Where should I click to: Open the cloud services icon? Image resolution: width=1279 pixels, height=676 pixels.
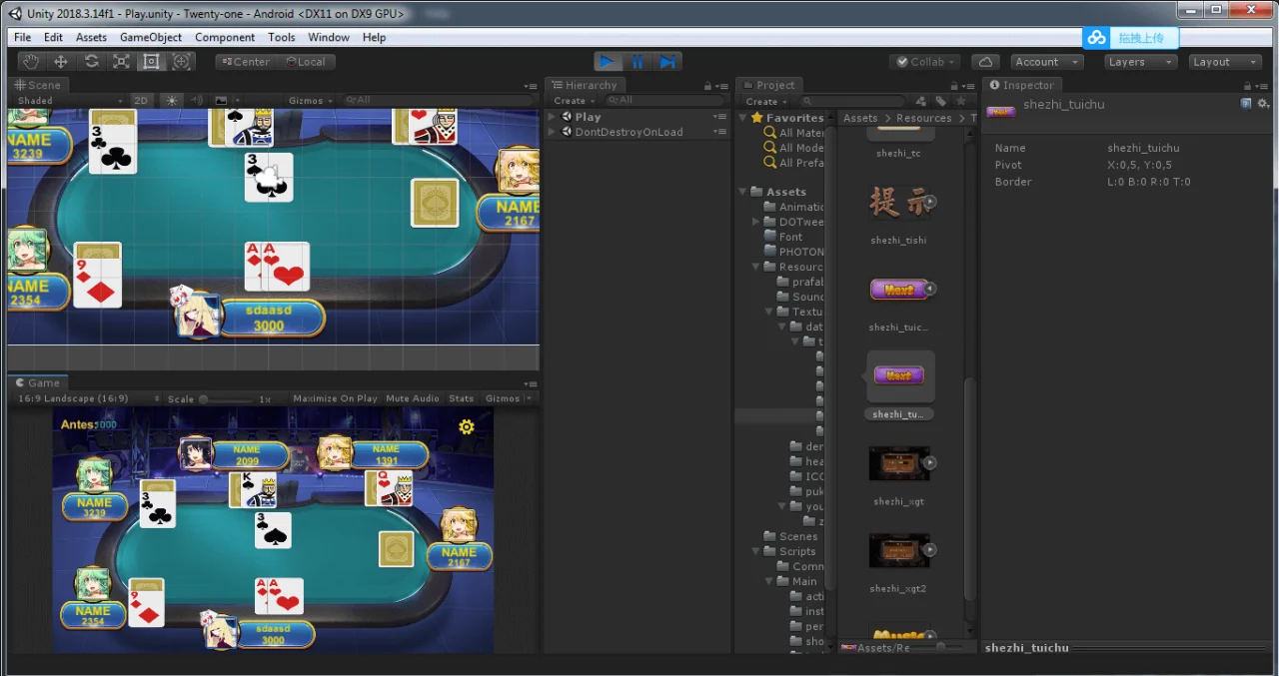coord(985,62)
